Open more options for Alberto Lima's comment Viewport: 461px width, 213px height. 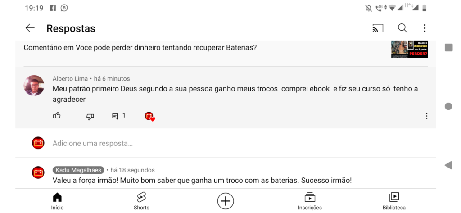click(426, 116)
